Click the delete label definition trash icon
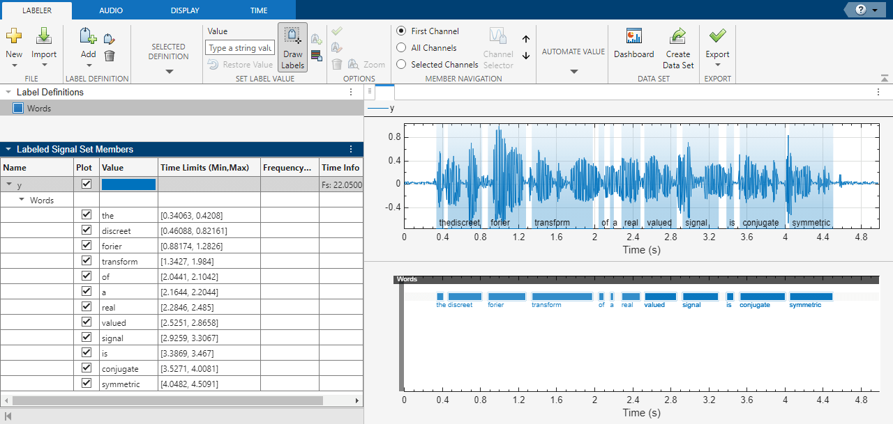Viewport: 893px width, 424px height. pyautogui.click(x=110, y=56)
